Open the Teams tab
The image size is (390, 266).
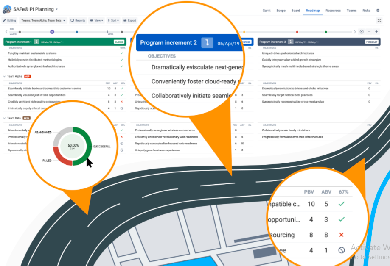pyautogui.click(x=351, y=11)
